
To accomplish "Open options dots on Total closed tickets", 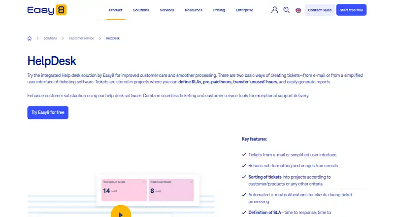I will 191,182.
